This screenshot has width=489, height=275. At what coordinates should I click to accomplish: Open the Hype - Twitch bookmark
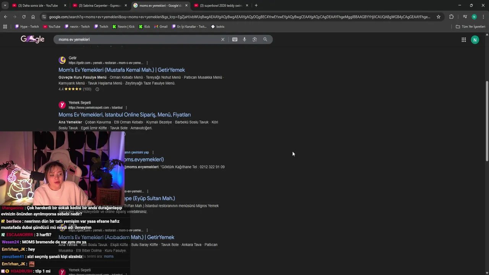[x=27, y=27]
